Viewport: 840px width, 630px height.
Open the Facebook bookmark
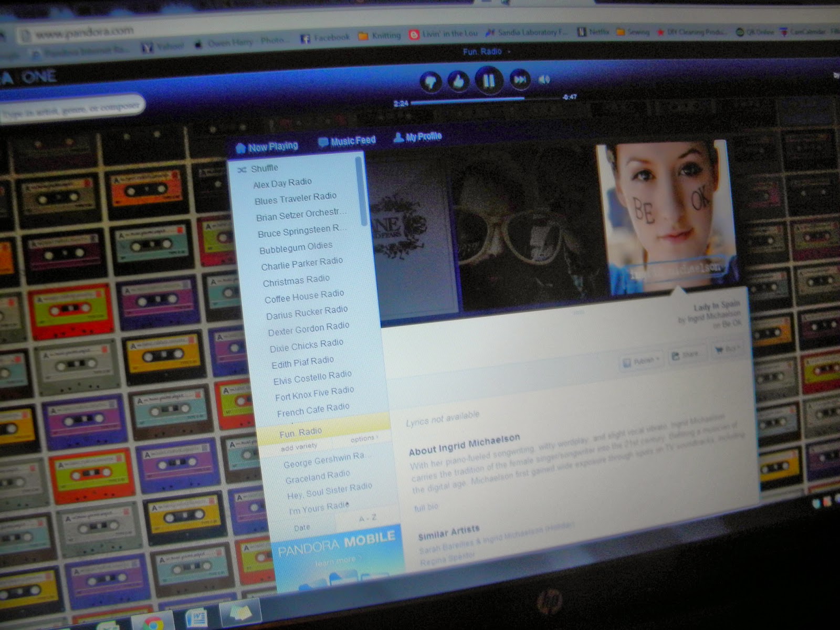pos(324,37)
